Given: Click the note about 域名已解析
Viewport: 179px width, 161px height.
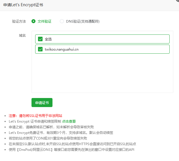Looking at the screenshot, I should (x=51, y=127).
